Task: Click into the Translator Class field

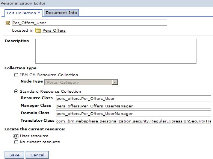Action: (x=133, y=121)
